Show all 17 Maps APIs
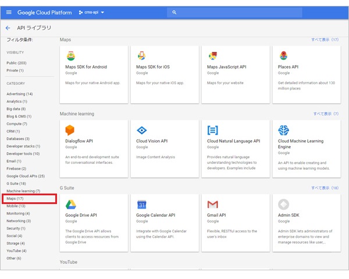This screenshot has height=279, width=349. tap(325, 40)
